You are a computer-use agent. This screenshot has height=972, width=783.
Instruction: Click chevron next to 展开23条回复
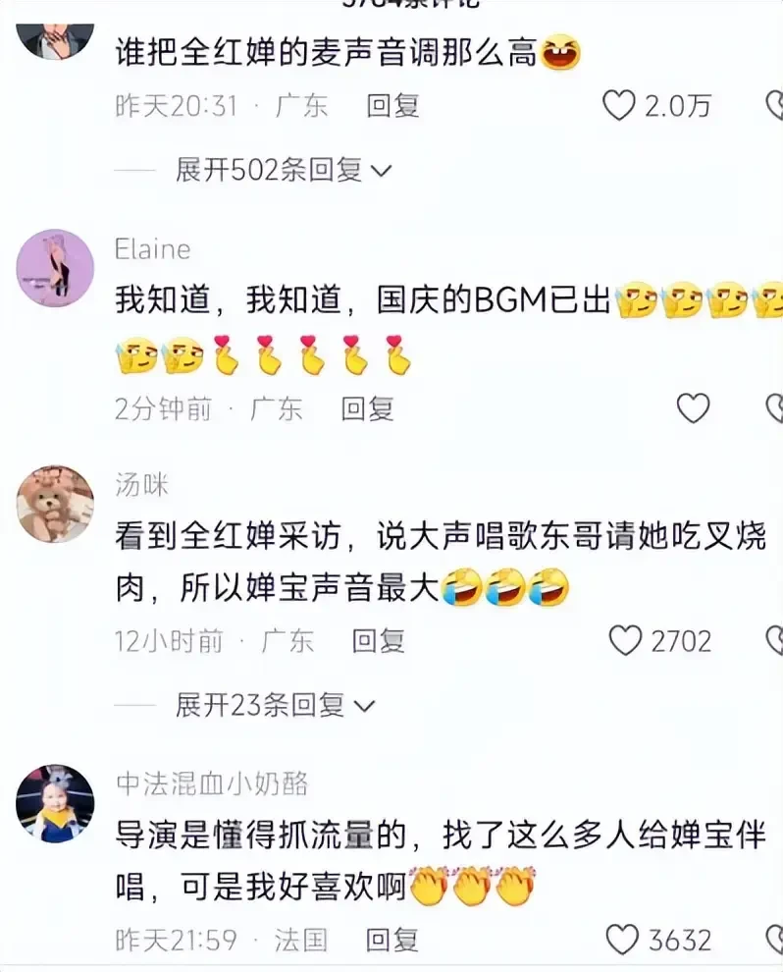pyautogui.click(x=364, y=707)
